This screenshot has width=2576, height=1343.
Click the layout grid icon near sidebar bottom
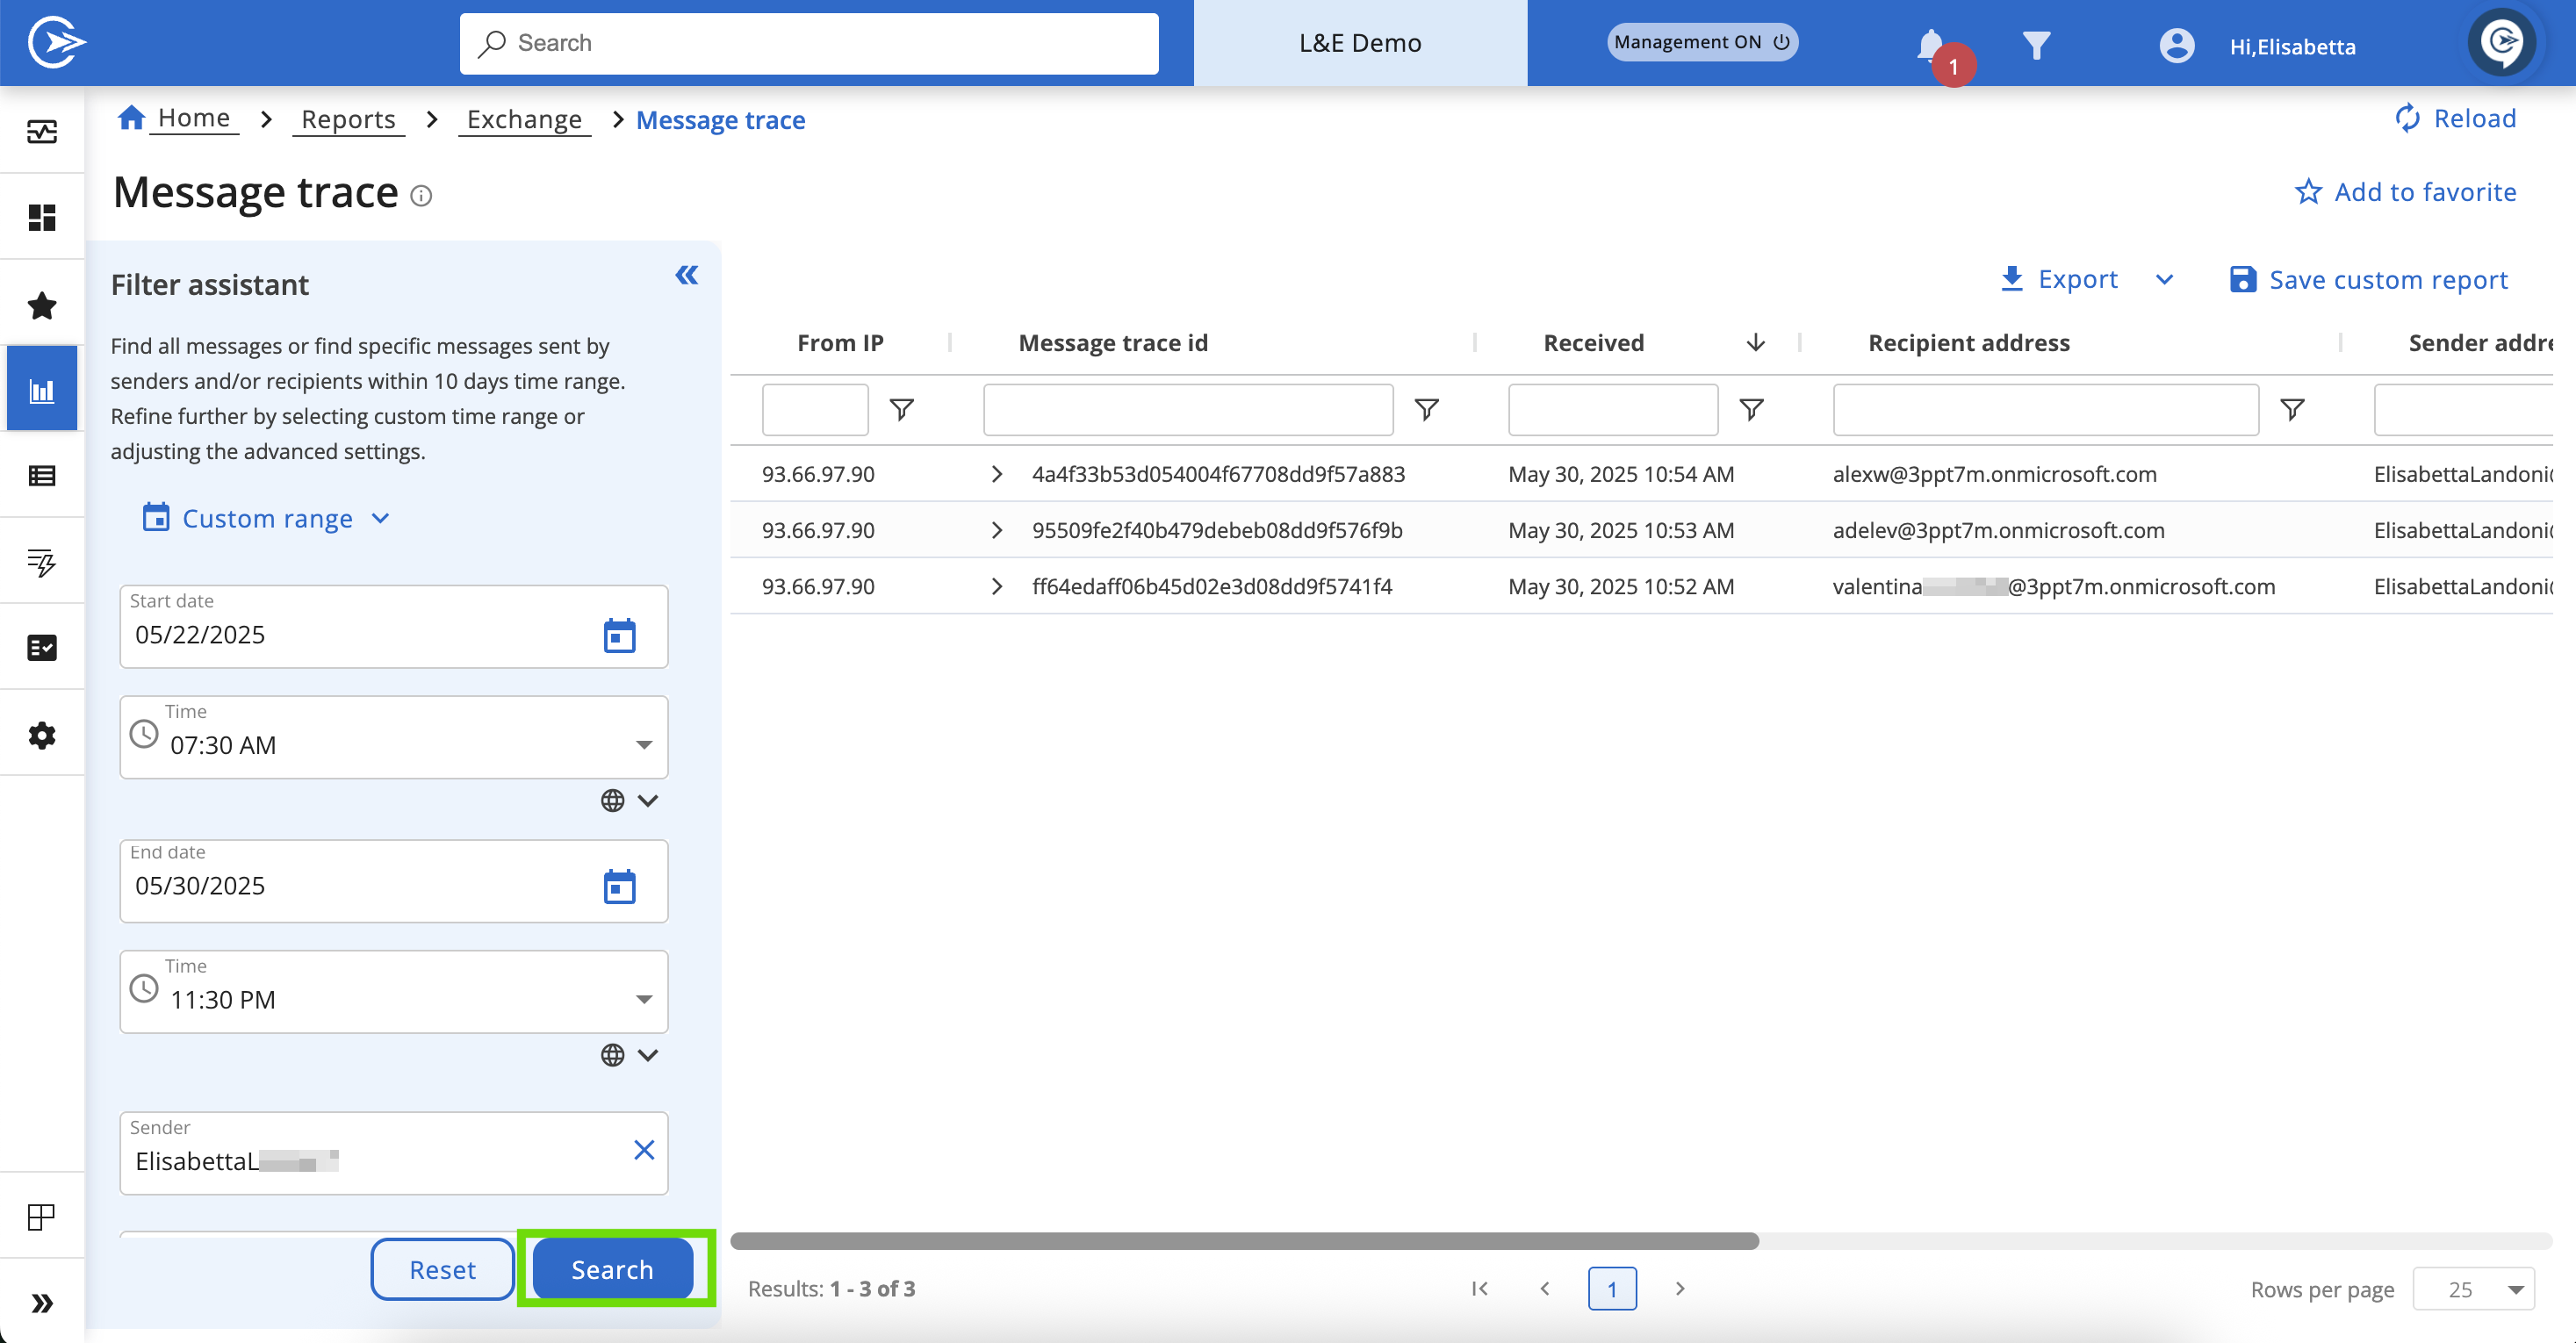(42, 1217)
